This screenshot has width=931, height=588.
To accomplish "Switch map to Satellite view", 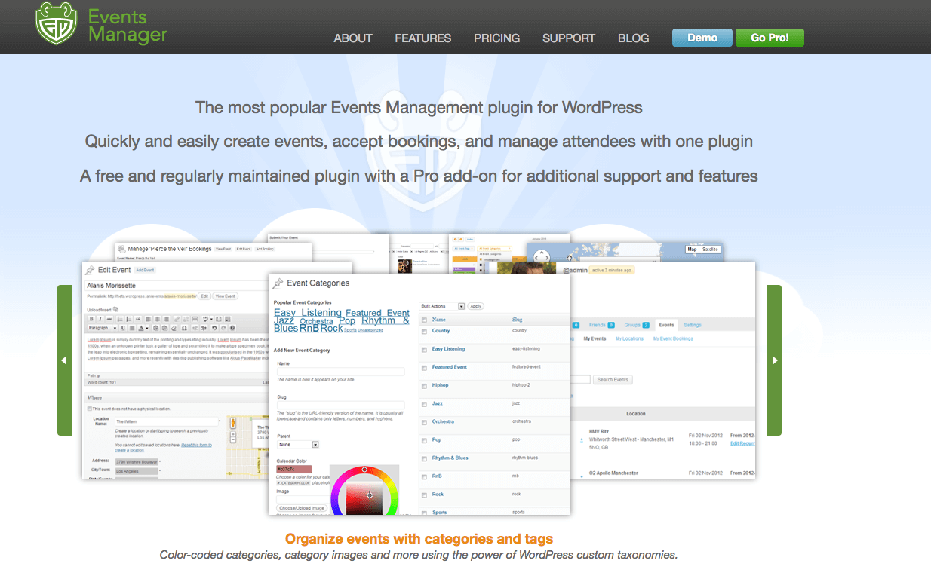I will pos(711,249).
